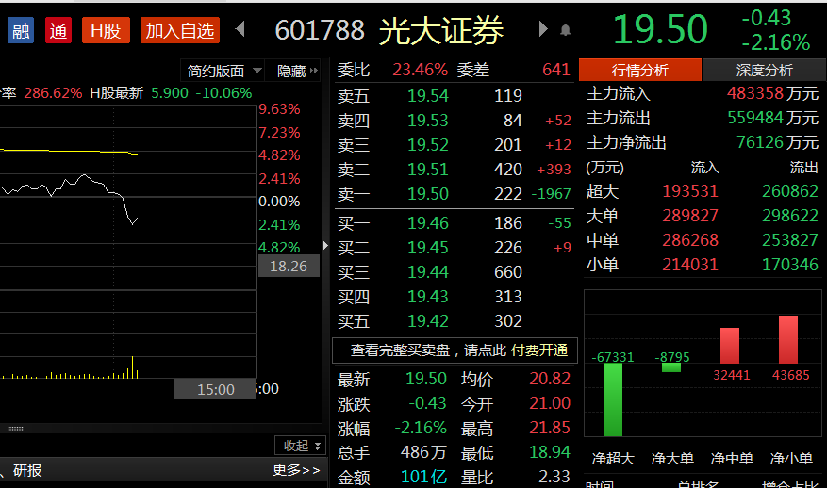Click the red 净小单 net flow bar
The width and height of the screenshot is (827, 488).
(x=788, y=339)
